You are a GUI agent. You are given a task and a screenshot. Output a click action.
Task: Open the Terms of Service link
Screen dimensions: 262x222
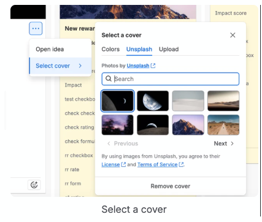(x=157, y=164)
